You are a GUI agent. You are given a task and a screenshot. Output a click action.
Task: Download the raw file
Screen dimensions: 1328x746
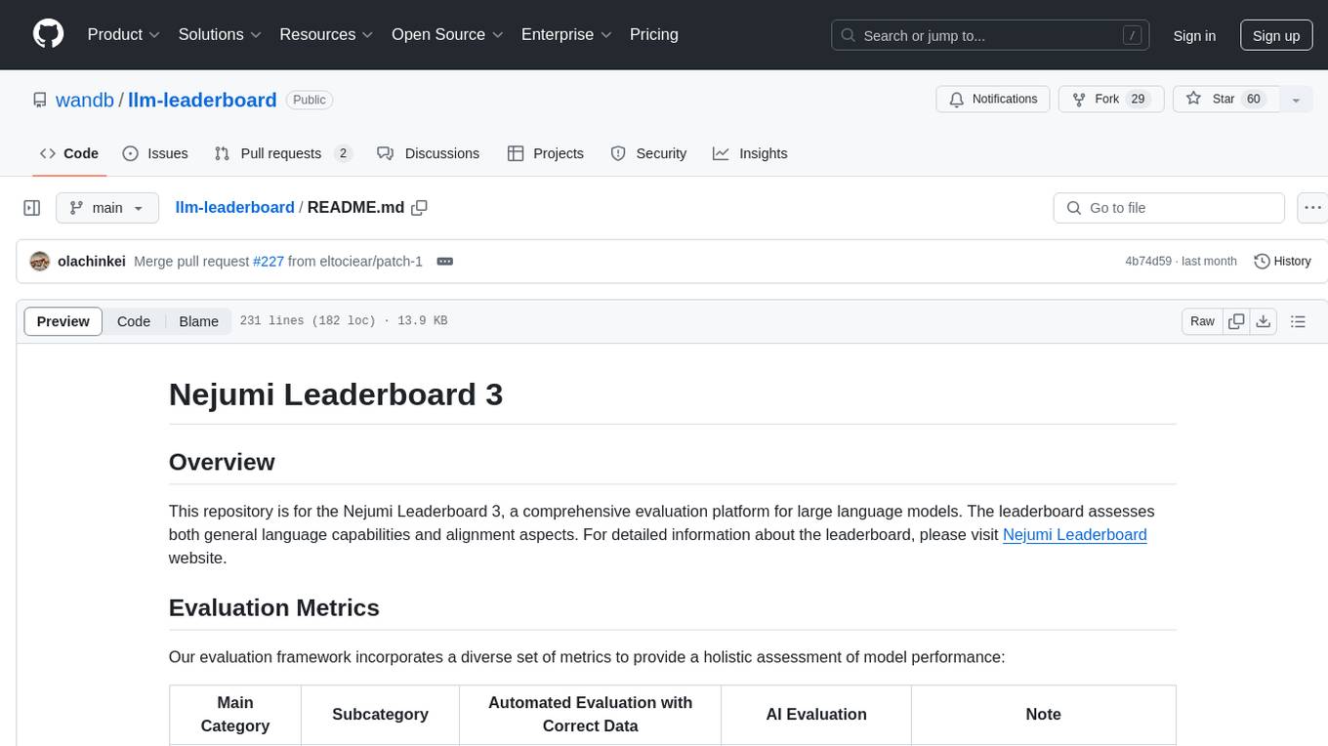pyautogui.click(x=1264, y=321)
